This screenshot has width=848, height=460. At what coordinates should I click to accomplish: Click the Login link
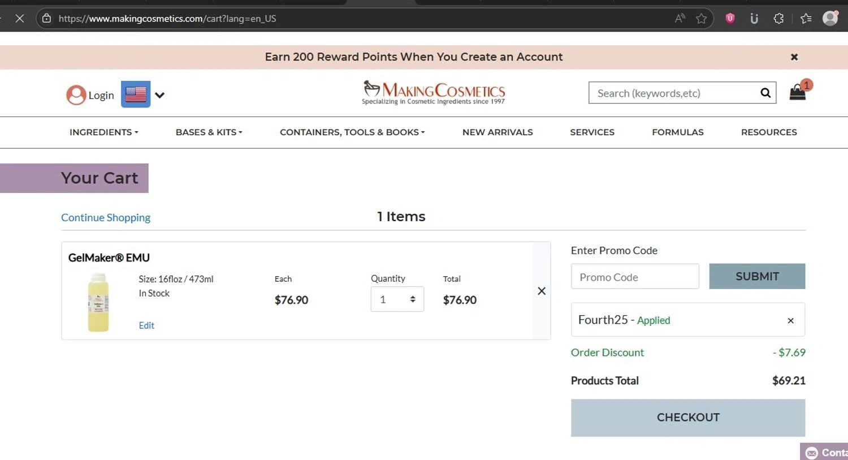point(101,96)
